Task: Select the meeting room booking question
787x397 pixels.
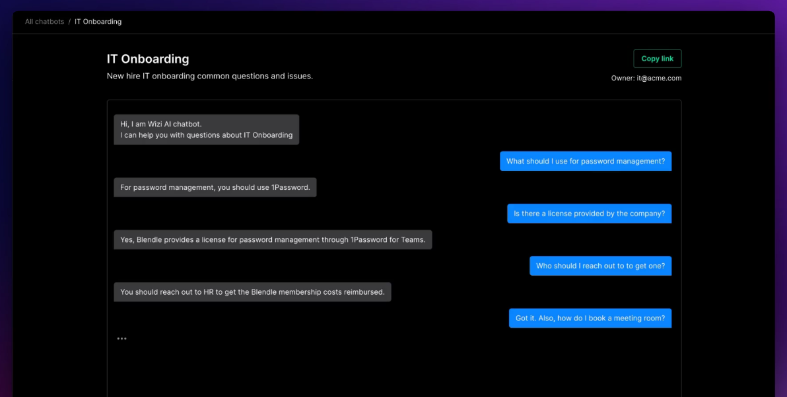Action: (x=590, y=318)
